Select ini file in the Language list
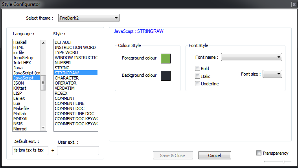The height and width of the screenshot is (168, 298). click(26, 52)
